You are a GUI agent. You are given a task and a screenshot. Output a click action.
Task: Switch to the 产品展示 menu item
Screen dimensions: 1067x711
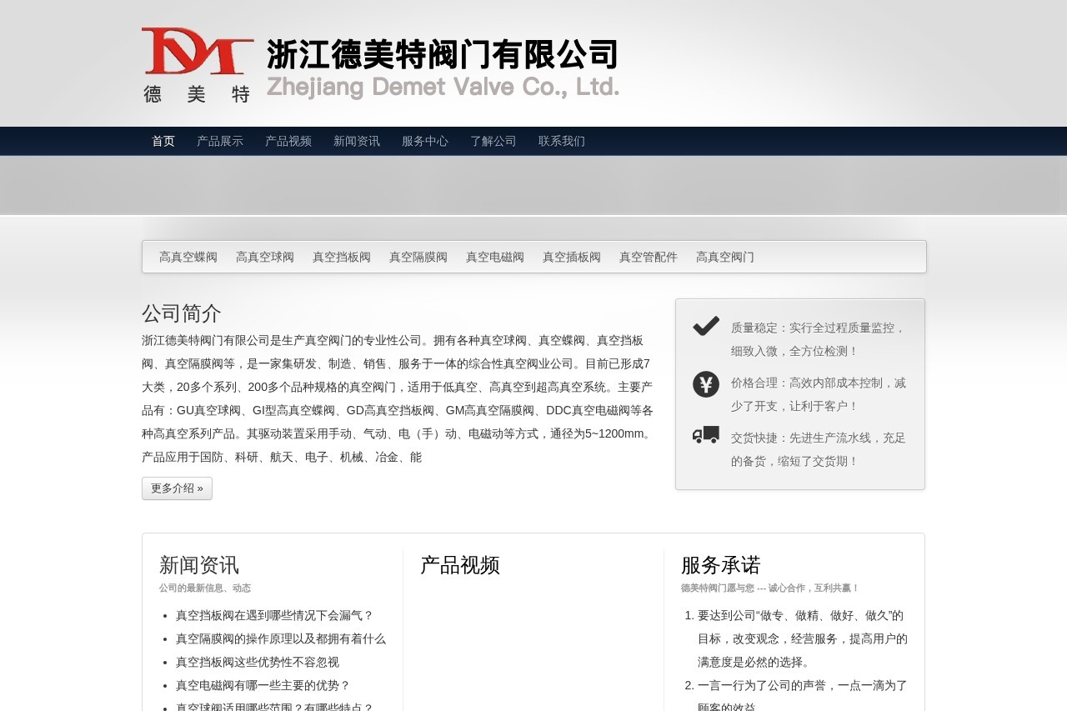click(x=219, y=141)
